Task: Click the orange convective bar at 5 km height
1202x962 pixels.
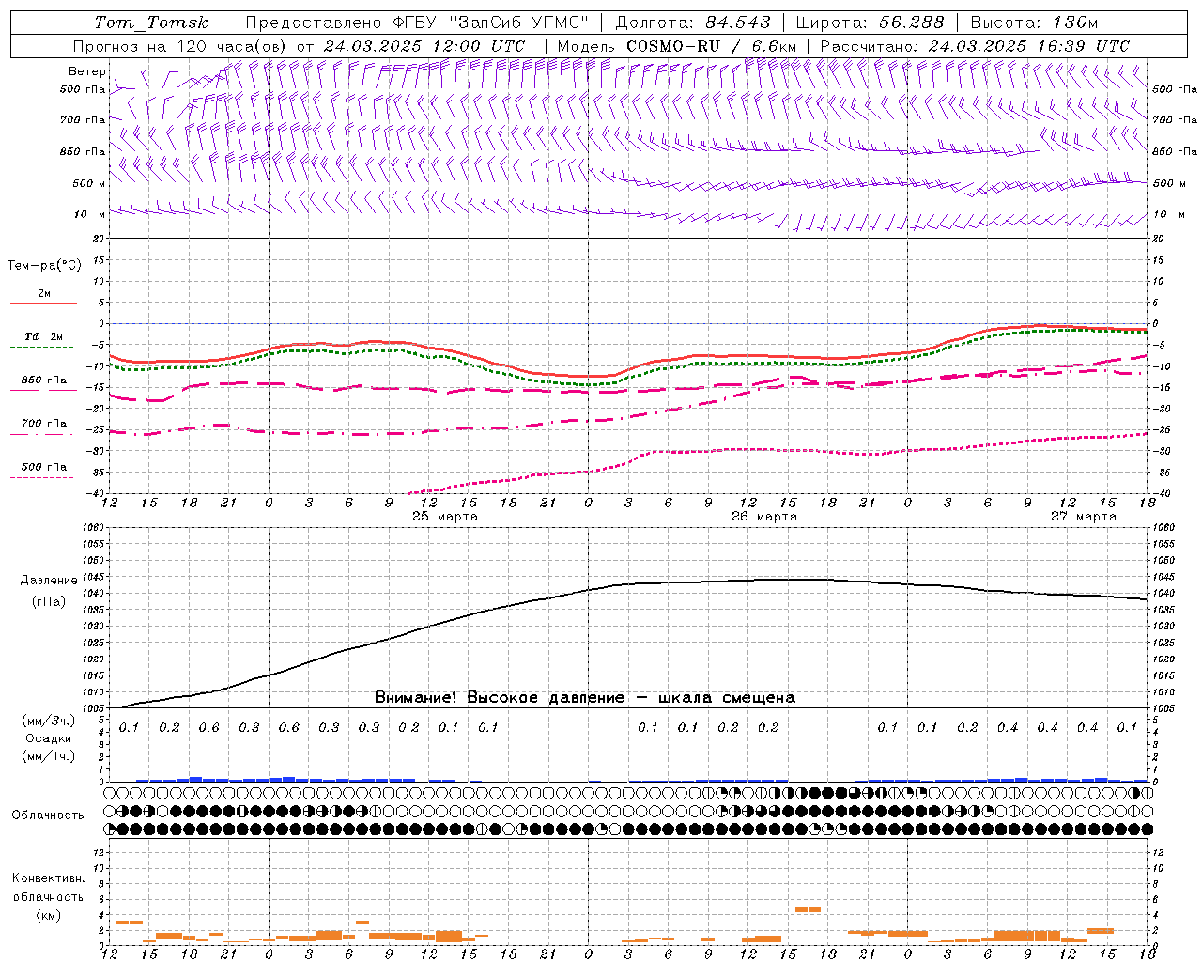Action: [808, 909]
